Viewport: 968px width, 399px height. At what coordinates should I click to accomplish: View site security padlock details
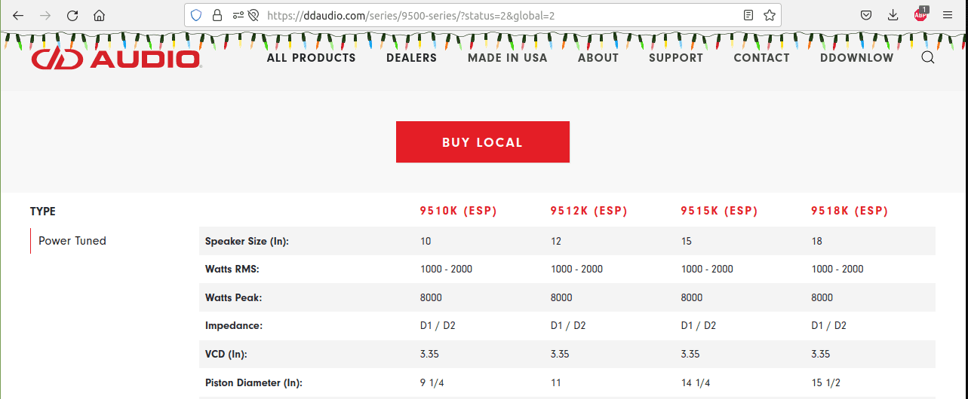(x=217, y=15)
